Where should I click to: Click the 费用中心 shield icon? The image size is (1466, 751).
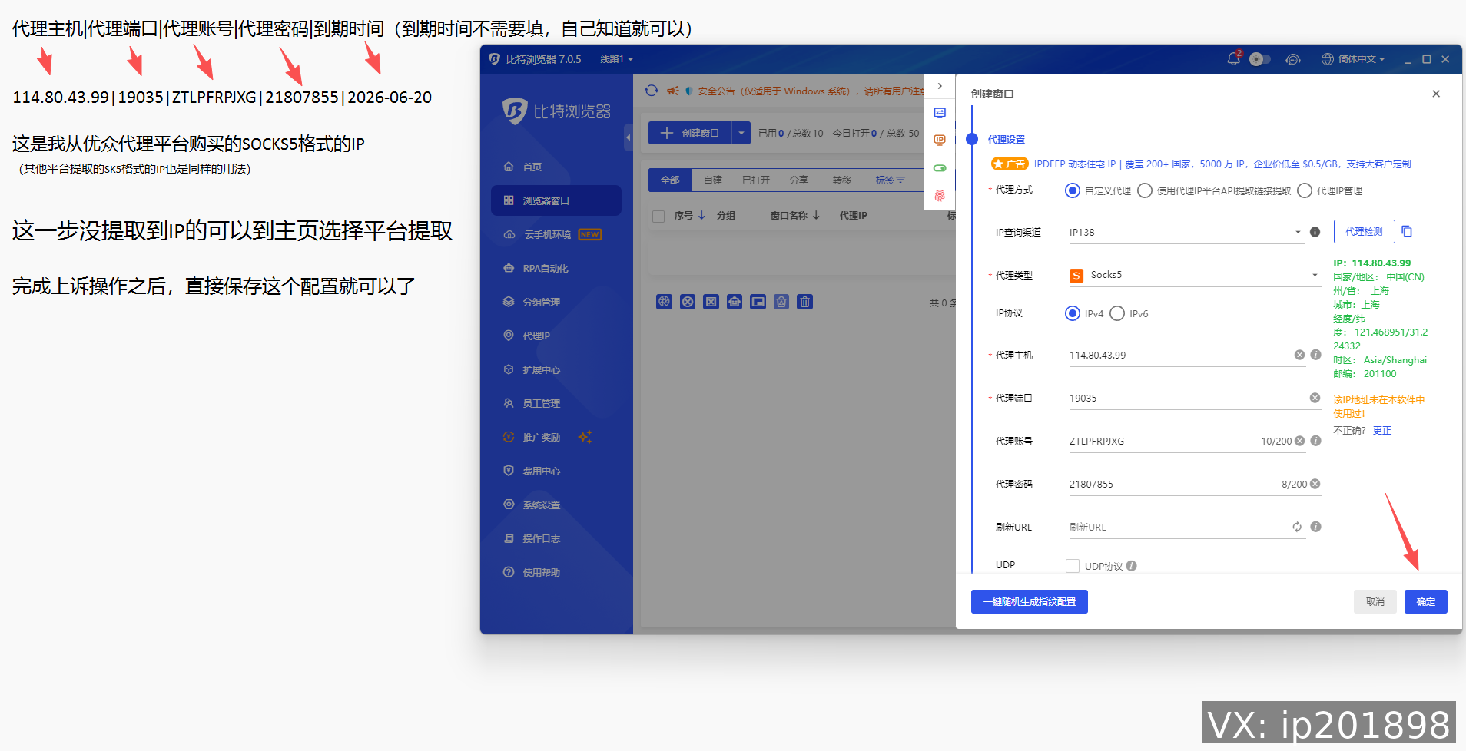pos(509,471)
